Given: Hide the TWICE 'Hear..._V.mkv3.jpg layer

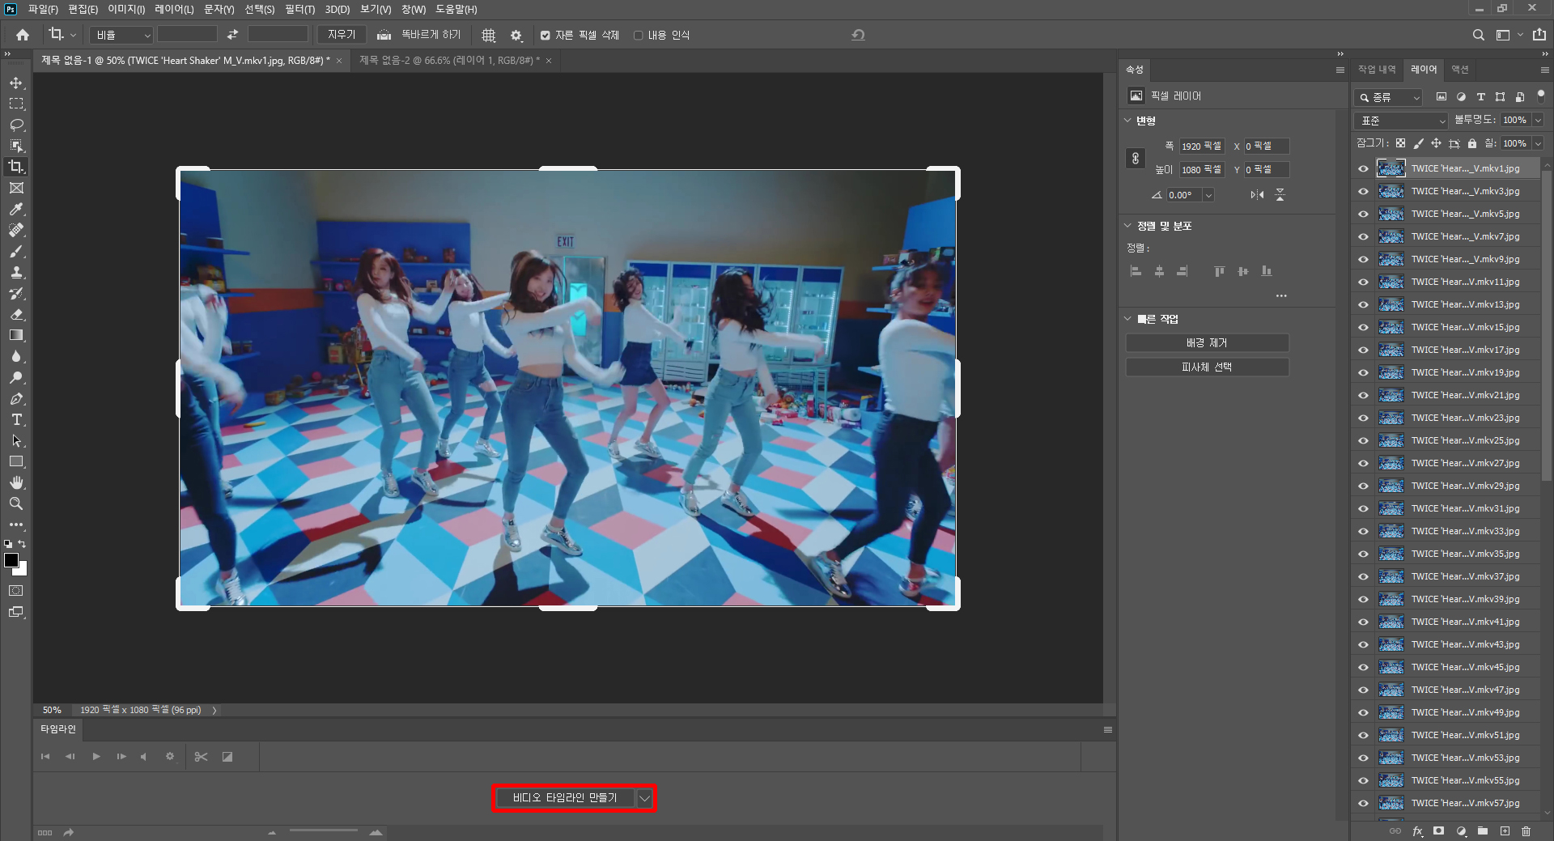Looking at the screenshot, I should point(1363,191).
